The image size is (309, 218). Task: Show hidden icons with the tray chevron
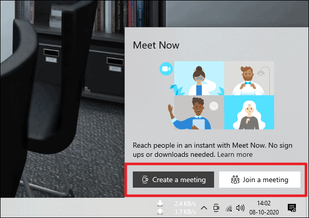coord(204,208)
